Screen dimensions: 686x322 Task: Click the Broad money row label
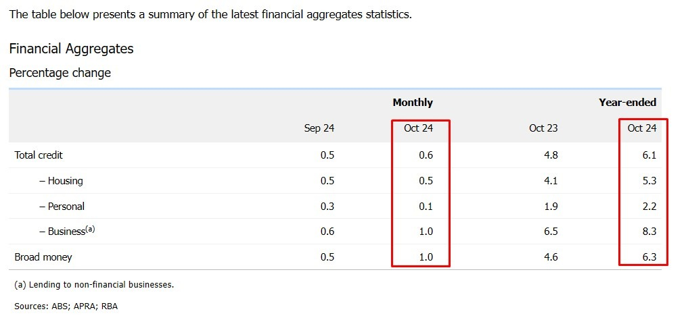tap(43, 257)
